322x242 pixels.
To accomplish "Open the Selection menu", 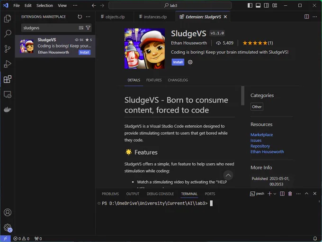I will 45,6.
